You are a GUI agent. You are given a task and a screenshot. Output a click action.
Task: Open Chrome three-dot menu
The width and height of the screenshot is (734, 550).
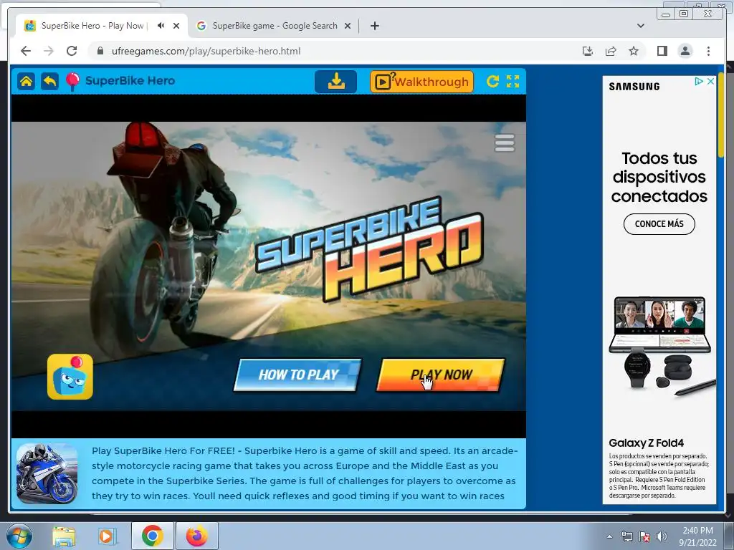(x=708, y=51)
